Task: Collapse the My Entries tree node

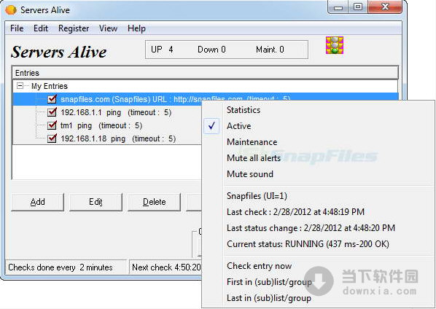Action: 20,86
